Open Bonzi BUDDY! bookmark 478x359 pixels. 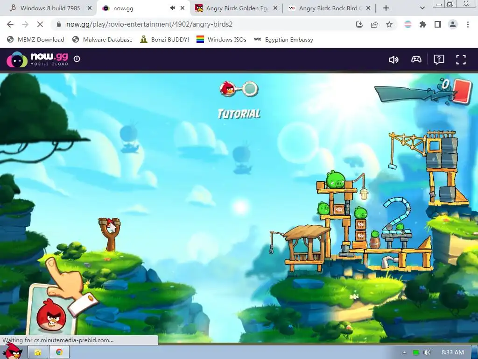point(165,39)
